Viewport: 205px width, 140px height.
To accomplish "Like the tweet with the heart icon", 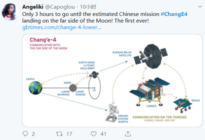I will coord(94,134).
